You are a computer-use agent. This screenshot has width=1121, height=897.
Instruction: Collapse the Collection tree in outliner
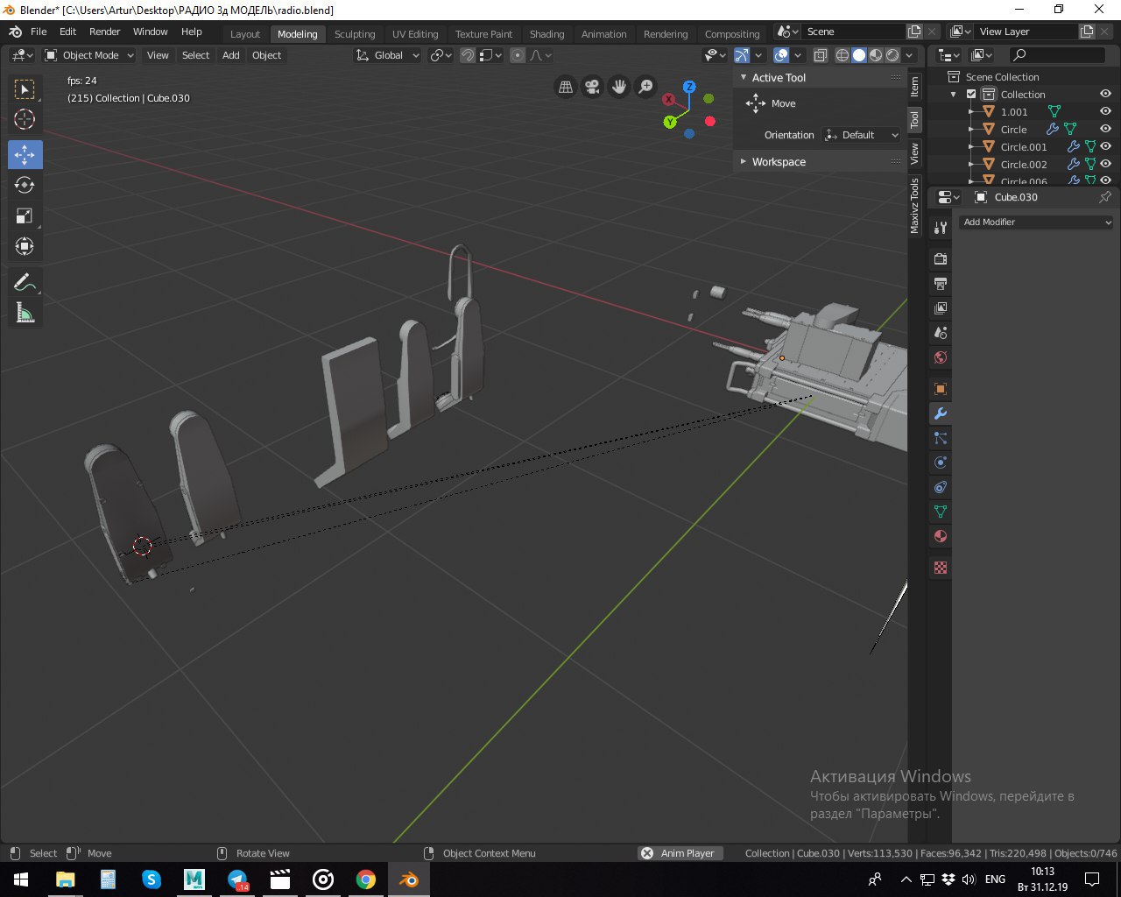point(954,95)
